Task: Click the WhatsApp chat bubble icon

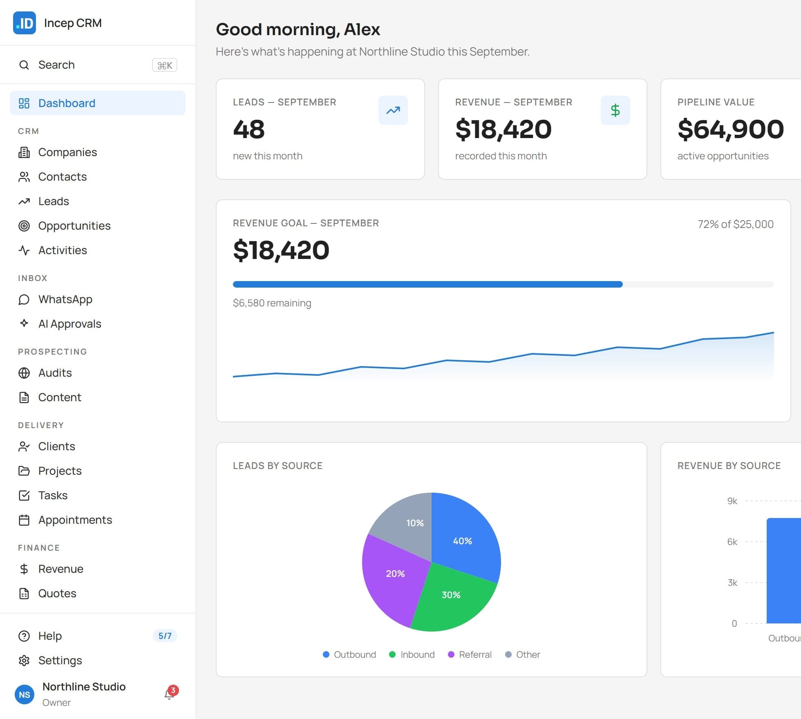Action: point(24,299)
